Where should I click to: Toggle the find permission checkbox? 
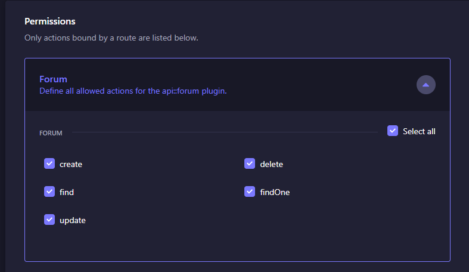pyautogui.click(x=49, y=191)
